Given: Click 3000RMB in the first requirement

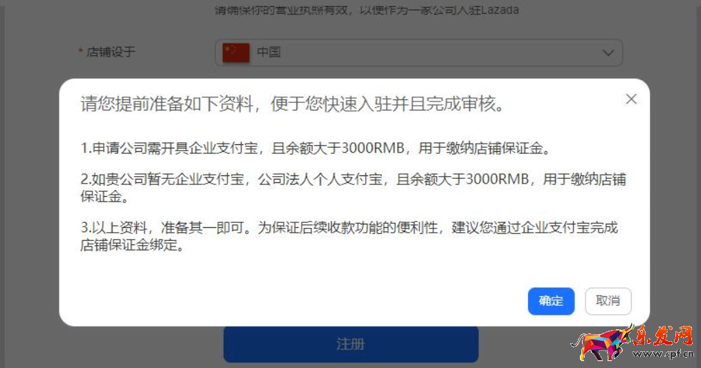Looking at the screenshot, I should (x=373, y=148).
